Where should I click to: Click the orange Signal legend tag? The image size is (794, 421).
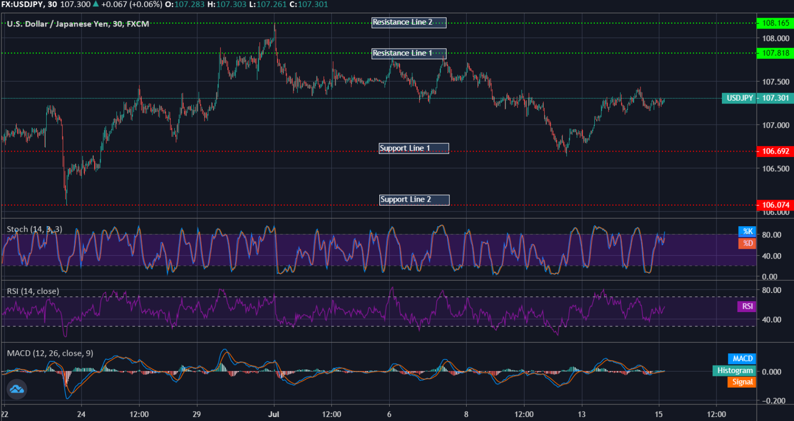click(x=742, y=382)
